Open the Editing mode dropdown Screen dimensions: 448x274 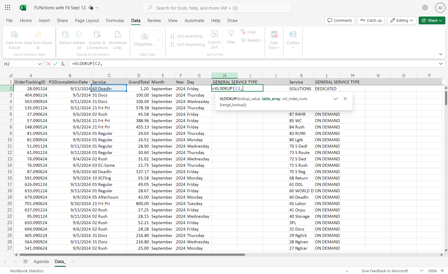point(402,21)
